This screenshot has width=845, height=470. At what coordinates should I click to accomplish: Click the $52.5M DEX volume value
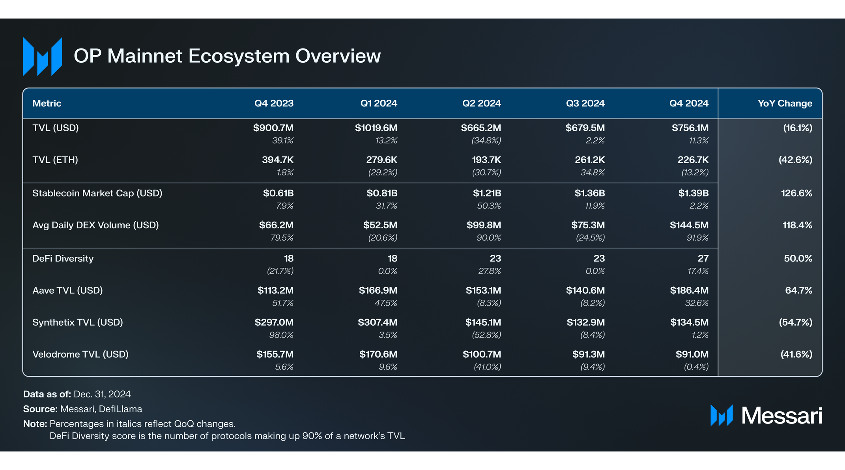click(x=380, y=225)
